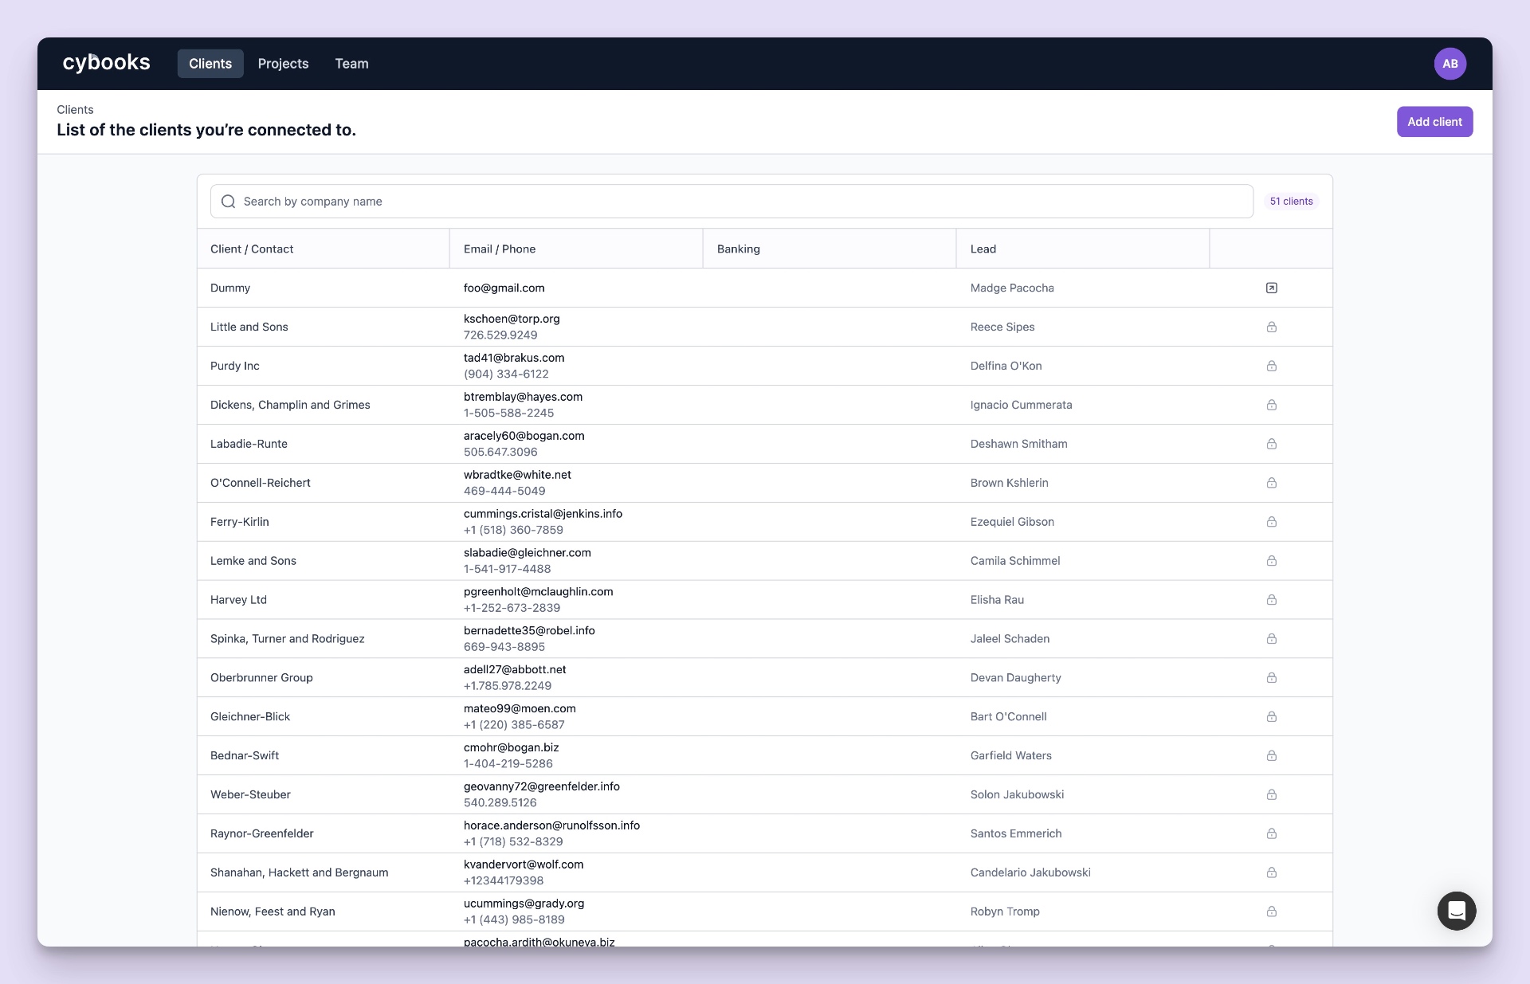This screenshot has height=984, width=1530.
Task: Click the Labadie-Runte lock icon
Action: coord(1271,444)
